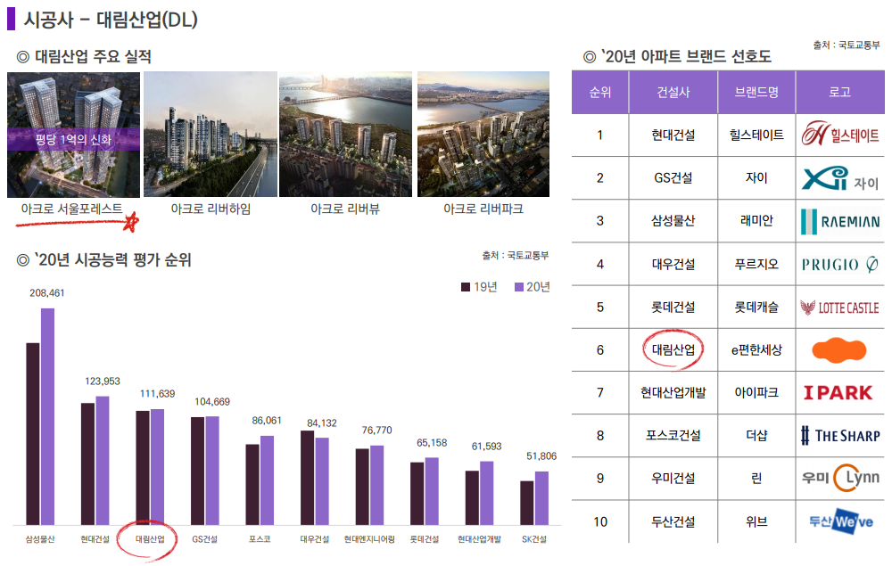Click the 두산건설 cell in the table
Screen dimensions: 892x566
673,521
